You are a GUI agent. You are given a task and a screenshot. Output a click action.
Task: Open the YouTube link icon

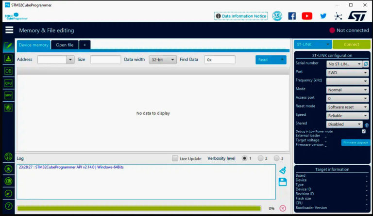(x=307, y=16)
